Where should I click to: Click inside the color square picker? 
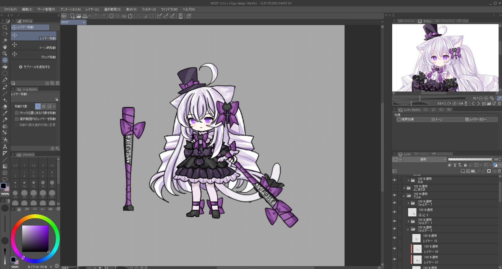click(35, 238)
